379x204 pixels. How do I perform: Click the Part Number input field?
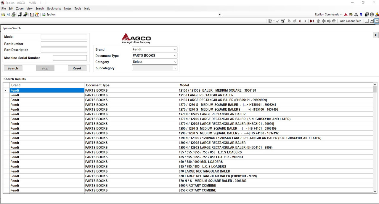point(64,44)
